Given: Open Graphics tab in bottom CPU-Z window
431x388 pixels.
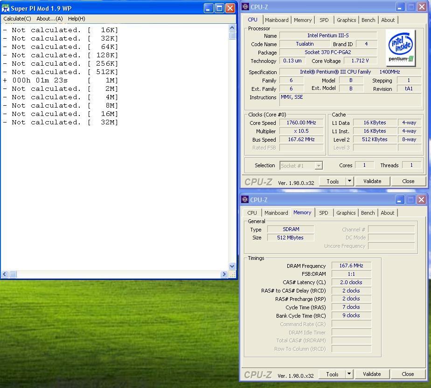Looking at the screenshot, I should coord(346,213).
